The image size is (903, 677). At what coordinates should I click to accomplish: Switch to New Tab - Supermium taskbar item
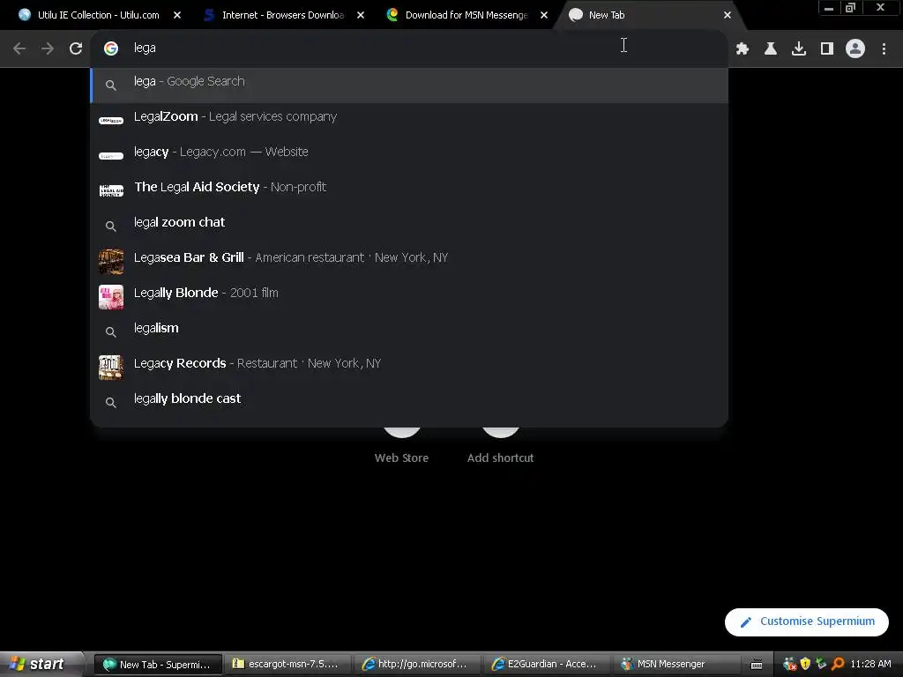click(x=158, y=664)
